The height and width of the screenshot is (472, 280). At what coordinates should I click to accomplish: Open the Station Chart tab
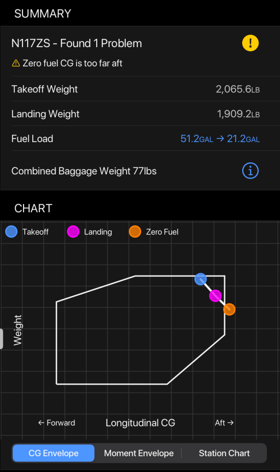point(224,453)
